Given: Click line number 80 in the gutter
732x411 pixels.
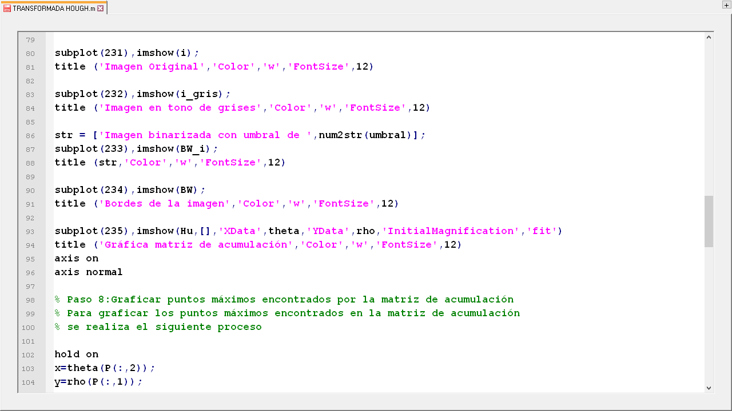Looking at the screenshot, I should [30, 53].
